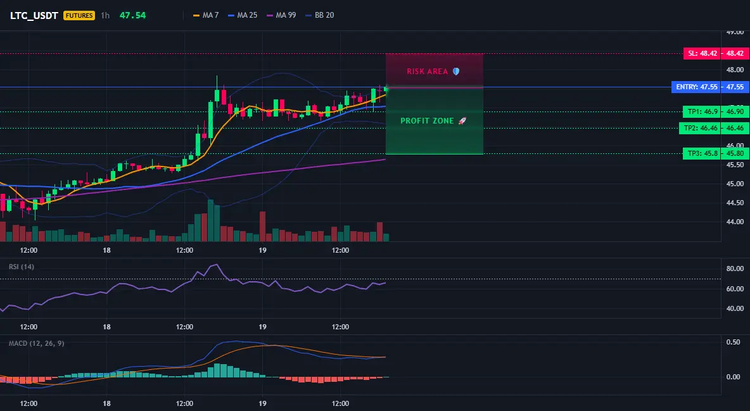Viewport: 750px width, 411px height.
Task: Click the FUTURES badge
Action: (x=79, y=15)
